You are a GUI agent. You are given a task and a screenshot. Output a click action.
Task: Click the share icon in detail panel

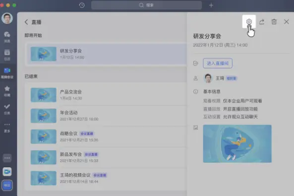(x=262, y=22)
